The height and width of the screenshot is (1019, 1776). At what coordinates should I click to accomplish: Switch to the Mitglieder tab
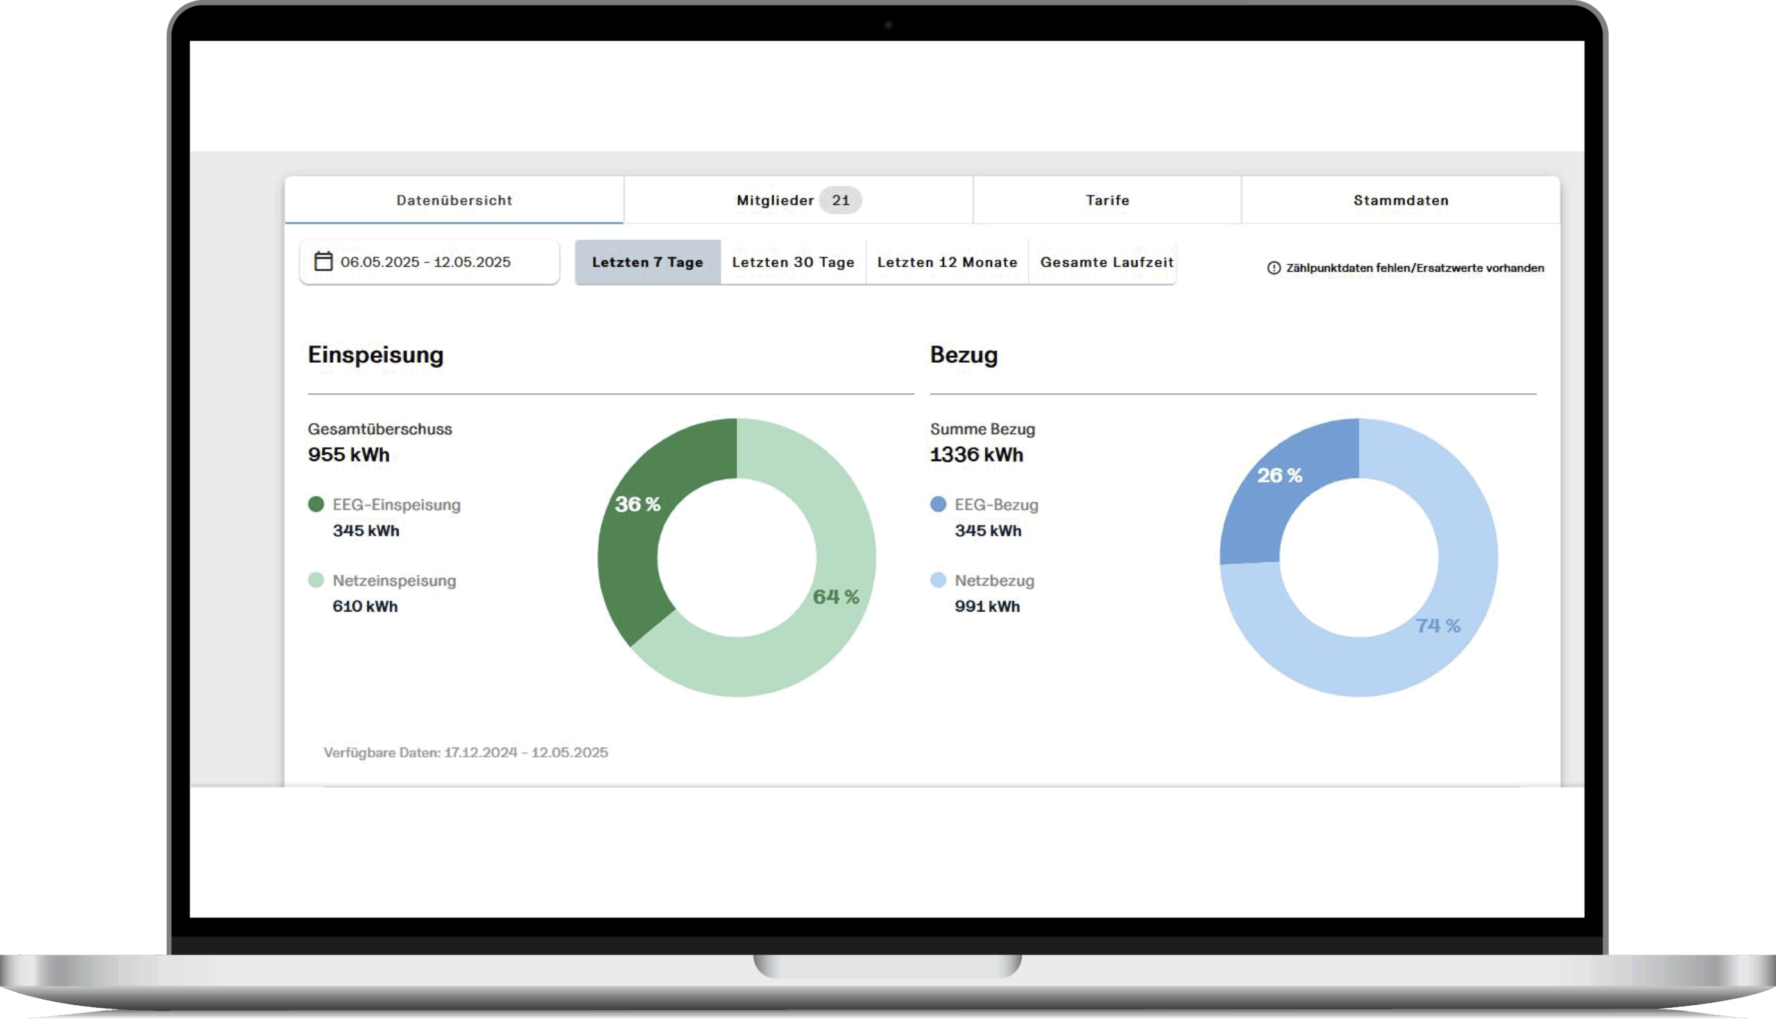776,200
